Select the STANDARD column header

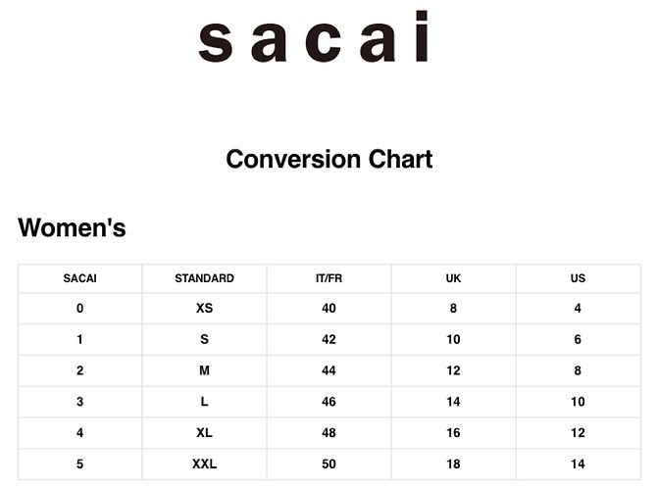[204, 278]
